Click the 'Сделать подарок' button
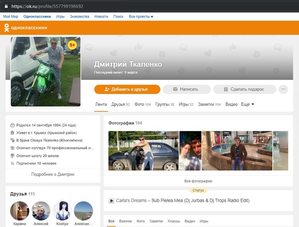The width and height of the screenshot is (299, 227). [244, 89]
